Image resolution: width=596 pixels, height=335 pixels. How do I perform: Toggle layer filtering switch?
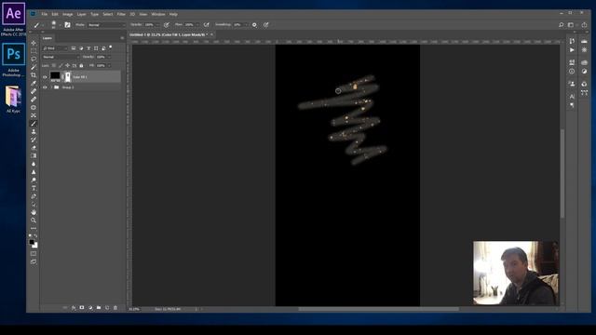(x=110, y=47)
